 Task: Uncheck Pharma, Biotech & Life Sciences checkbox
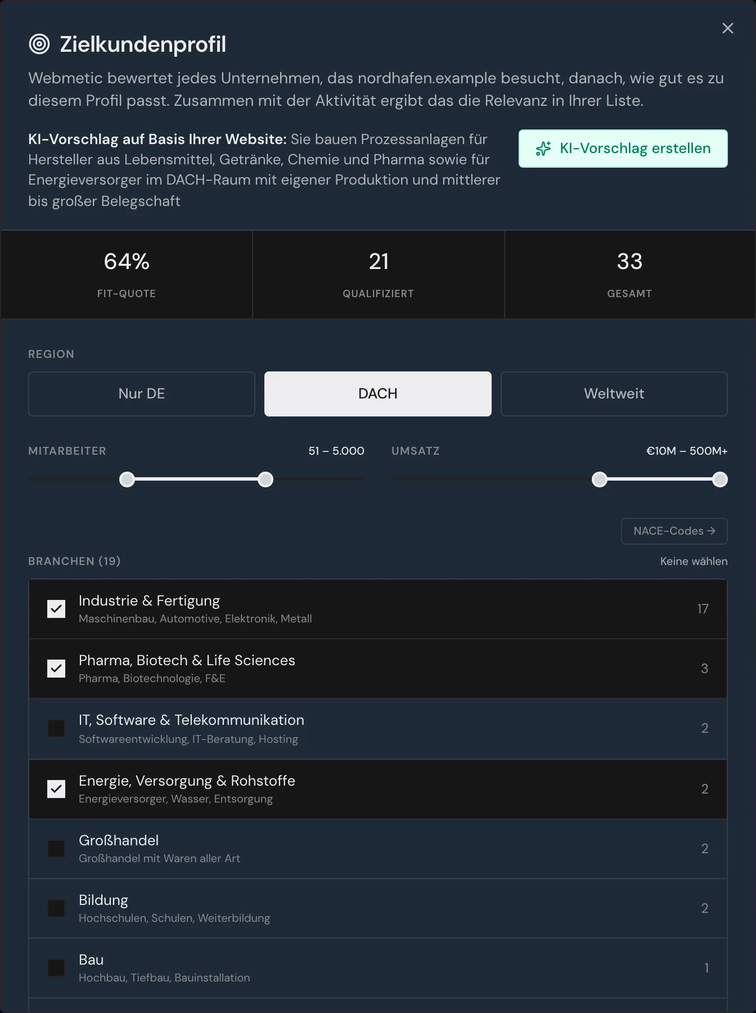pyautogui.click(x=56, y=669)
